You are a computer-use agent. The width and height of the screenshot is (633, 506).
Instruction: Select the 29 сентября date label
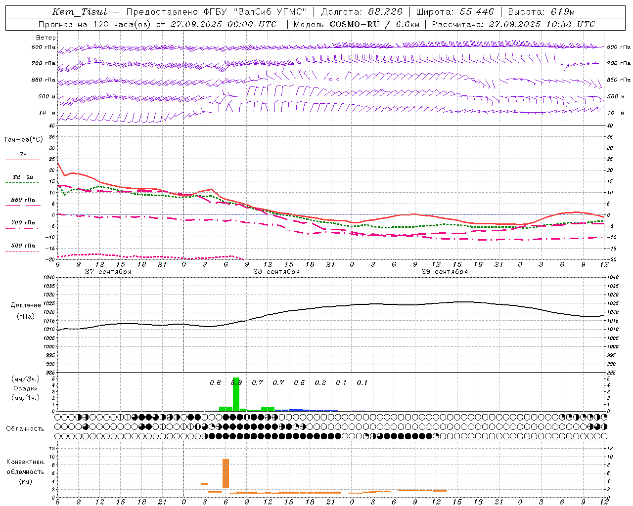[x=445, y=272]
